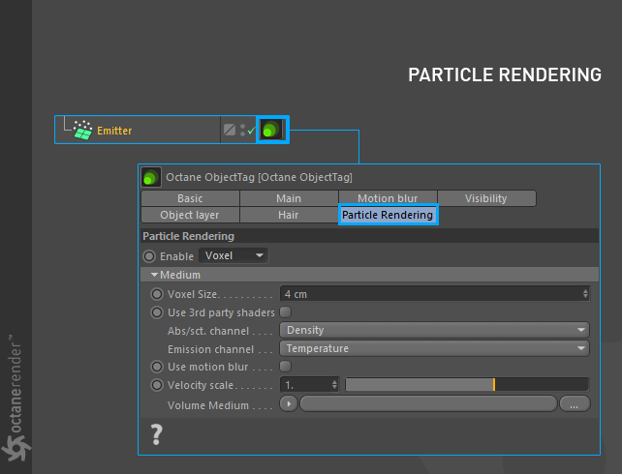Toggle the Emitter layer square icon
Screen dimensions: 622x474
pos(230,130)
